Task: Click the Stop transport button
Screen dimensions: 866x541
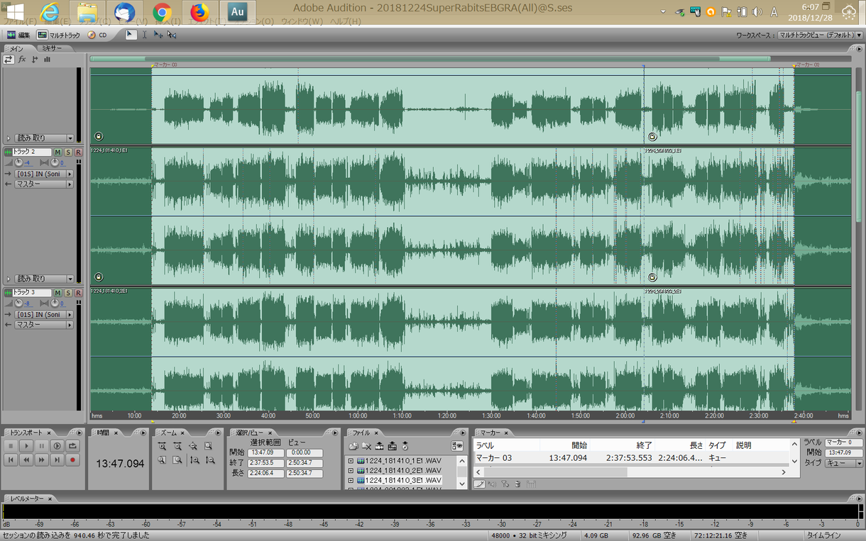Action: (x=11, y=446)
